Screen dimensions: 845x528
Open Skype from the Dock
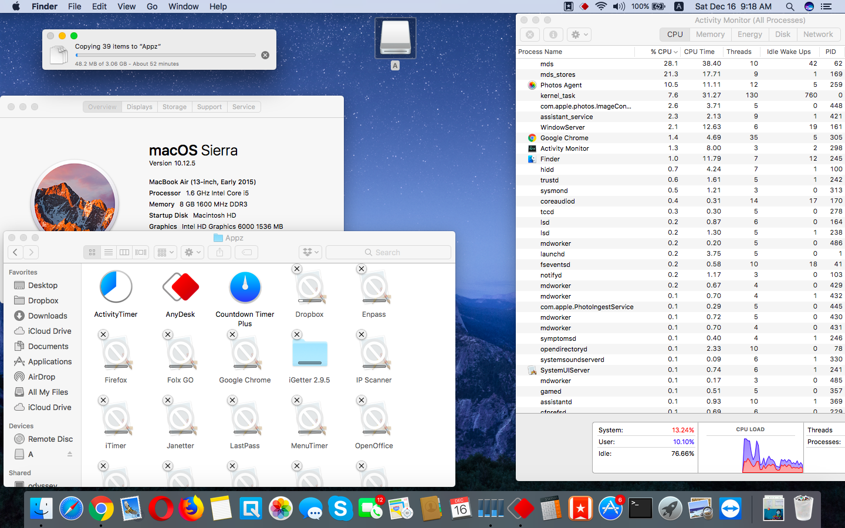pyautogui.click(x=340, y=508)
